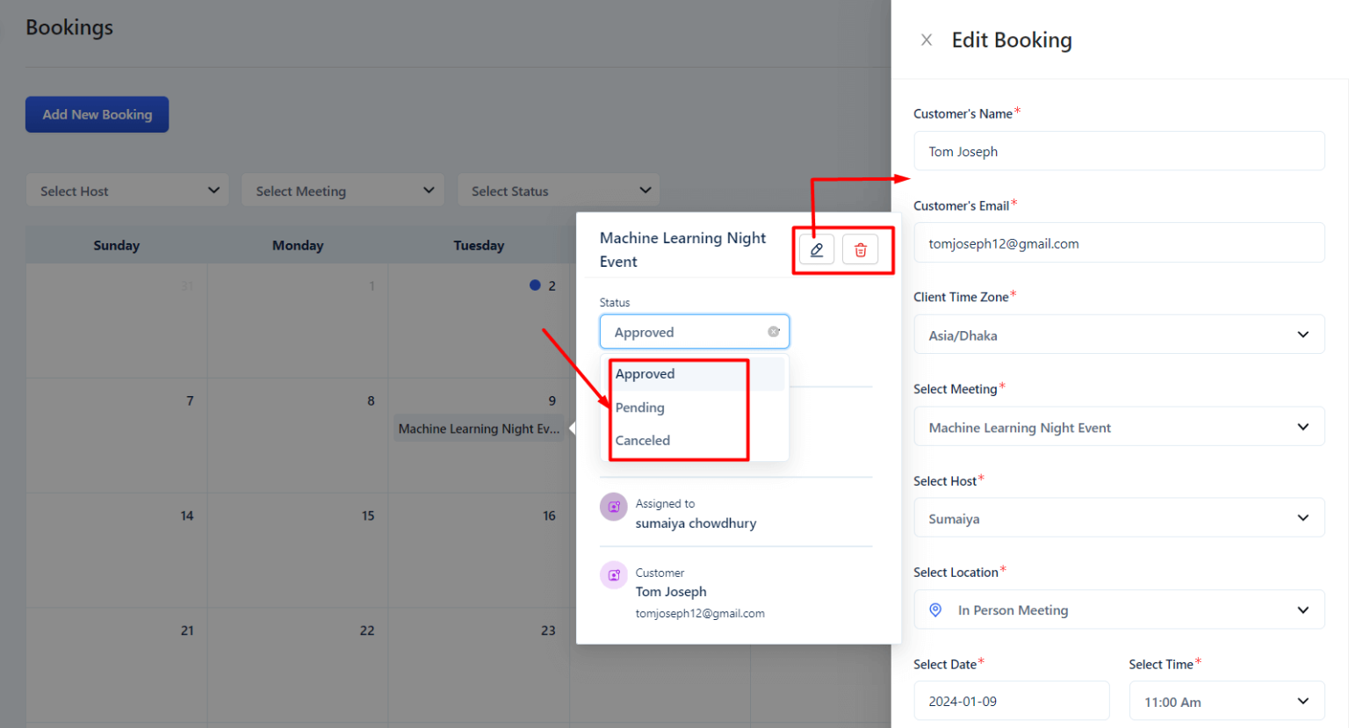Viewport: 1349px width, 728px height.
Task: Click the 2024-01-09 date field
Action: click(1012, 701)
